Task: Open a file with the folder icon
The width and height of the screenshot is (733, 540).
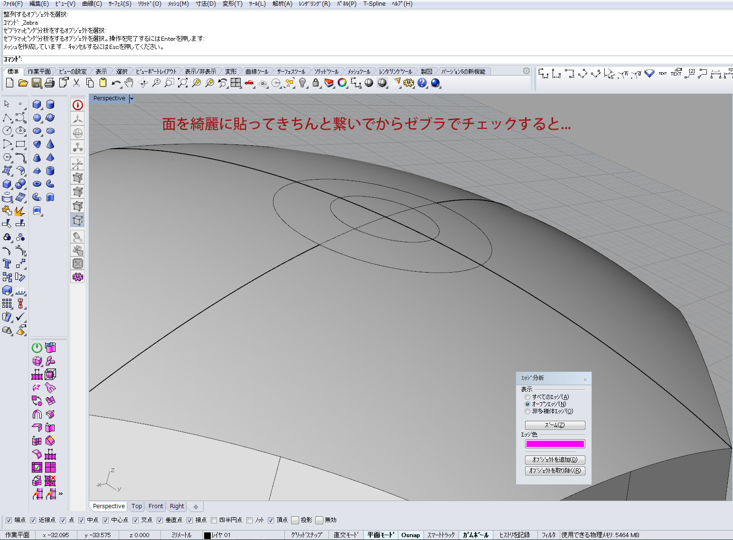Action: [x=23, y=83]
